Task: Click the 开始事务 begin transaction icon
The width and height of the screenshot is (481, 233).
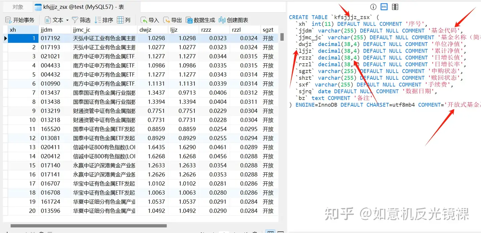Action: tap(8, 20)
